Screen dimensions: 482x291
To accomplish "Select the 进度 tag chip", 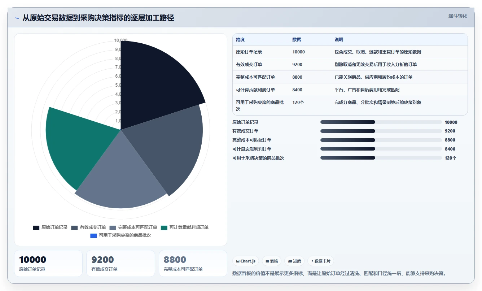I will (x=294, y=261).
